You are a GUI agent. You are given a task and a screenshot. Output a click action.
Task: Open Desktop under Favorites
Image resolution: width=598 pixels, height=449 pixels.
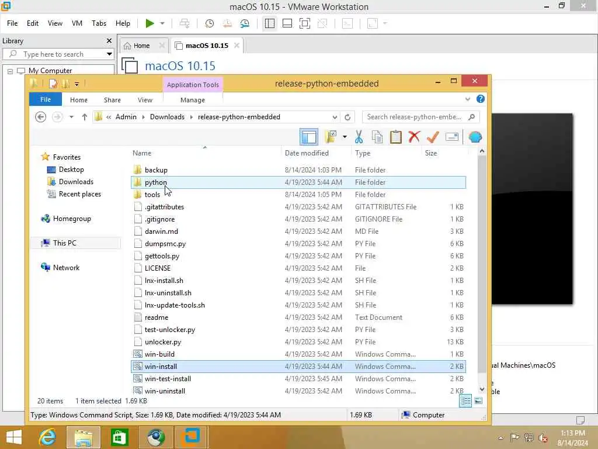(x=71, y=170)
